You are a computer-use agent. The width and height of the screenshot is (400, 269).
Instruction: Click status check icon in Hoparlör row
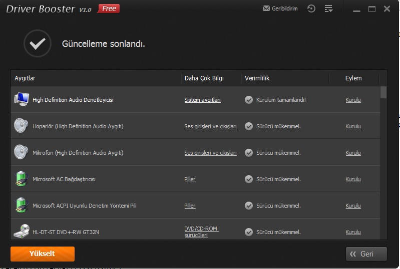(249, 126)
